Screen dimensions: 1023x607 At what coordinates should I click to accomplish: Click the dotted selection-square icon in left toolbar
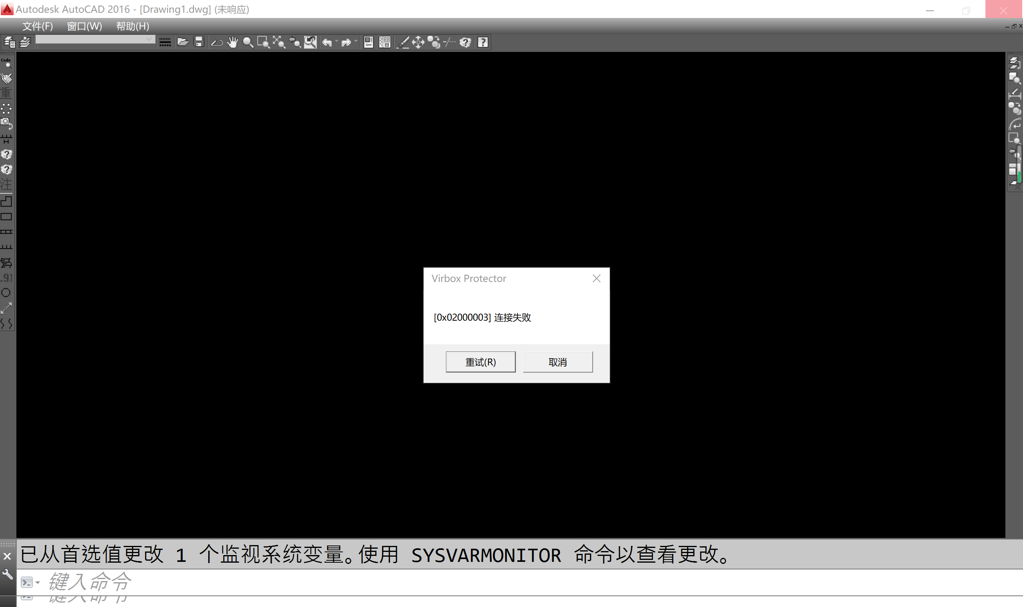(6, 108)
